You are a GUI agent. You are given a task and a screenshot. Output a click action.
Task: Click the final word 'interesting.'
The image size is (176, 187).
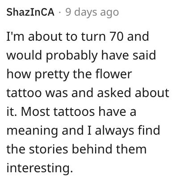tap(40, 168)
